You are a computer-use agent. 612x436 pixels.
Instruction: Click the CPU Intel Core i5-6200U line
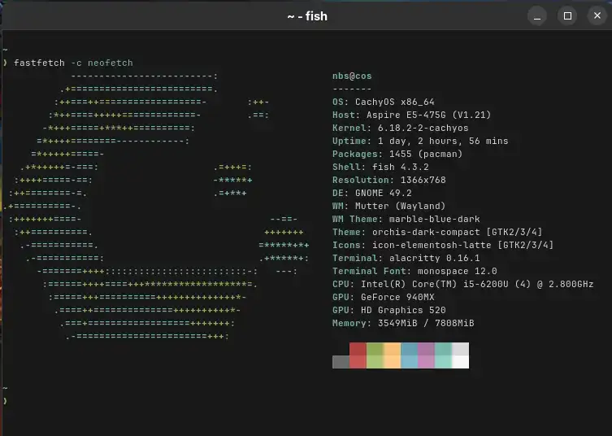point(462,284)
